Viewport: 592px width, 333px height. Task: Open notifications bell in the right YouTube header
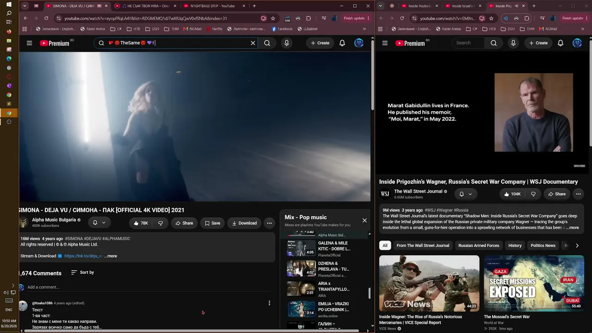(x=561, y=43)
